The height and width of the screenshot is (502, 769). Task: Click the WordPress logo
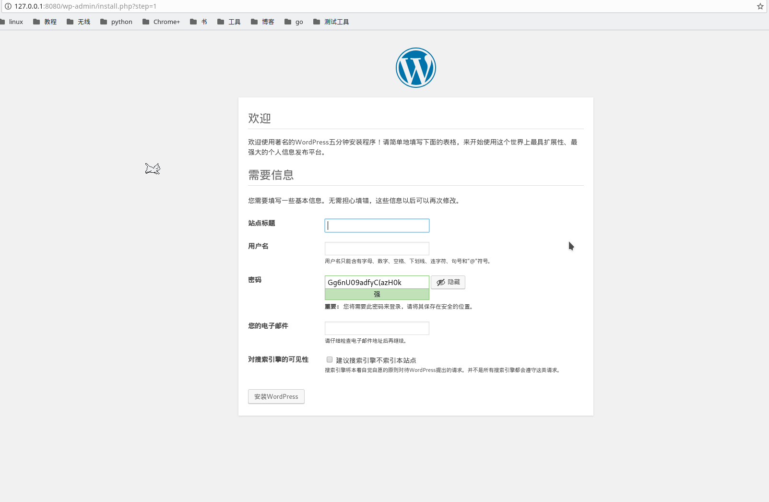pyautogui.click(x=415, y=68)
